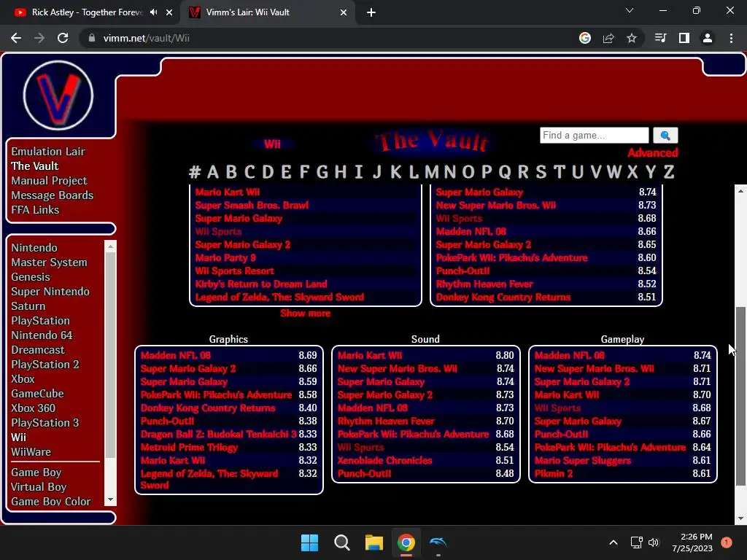Viewport: 747px width, 560px height.
Task: Open Donkey Kong Country Returns in Graphics list
Action: click(x=208, y=408)
